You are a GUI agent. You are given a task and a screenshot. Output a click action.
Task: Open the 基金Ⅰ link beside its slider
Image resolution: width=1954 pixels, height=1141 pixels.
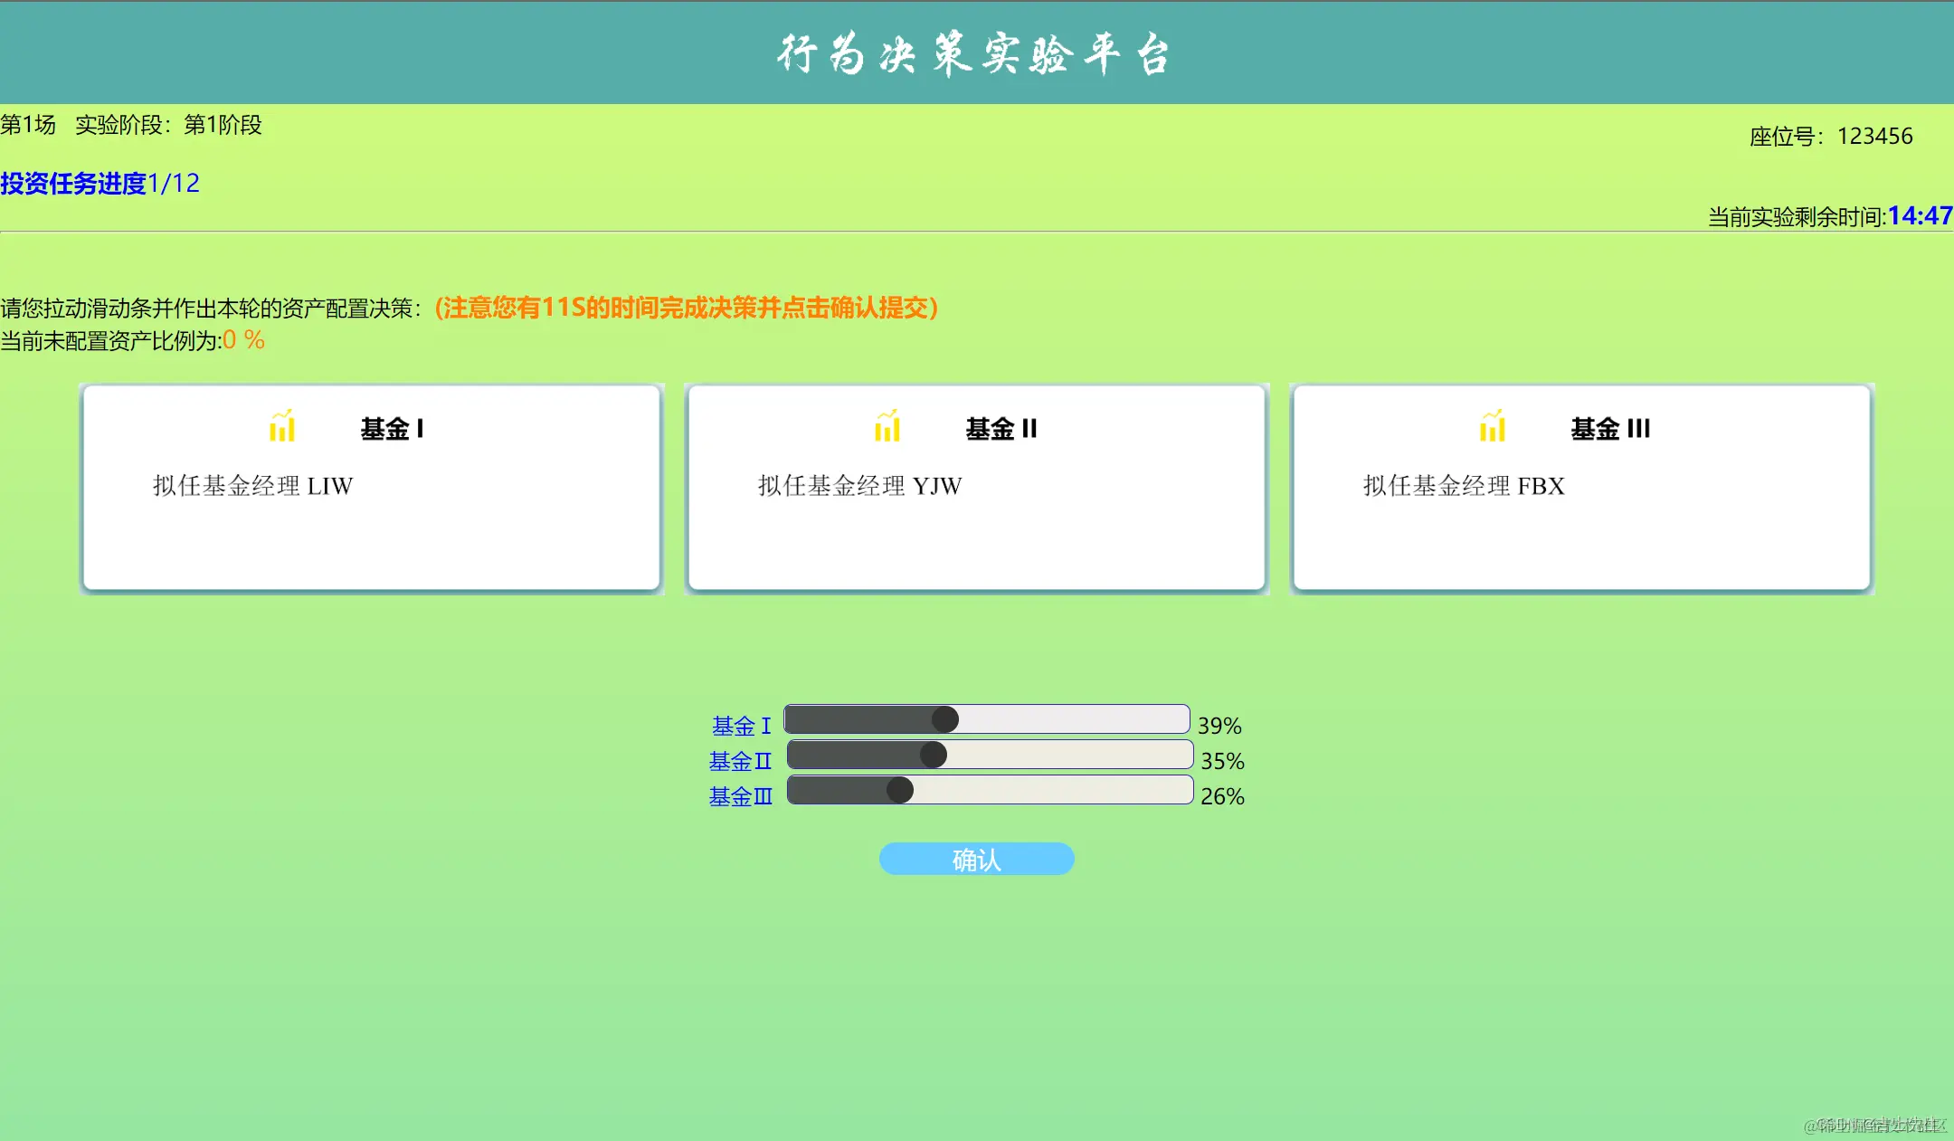pyautogui.click(x=742, y=725)
